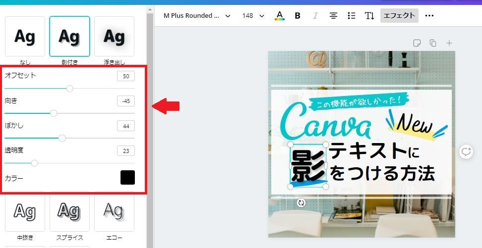Open the font size 148 dropdown
The image size is (482, 248).
[x=253, y=16]
